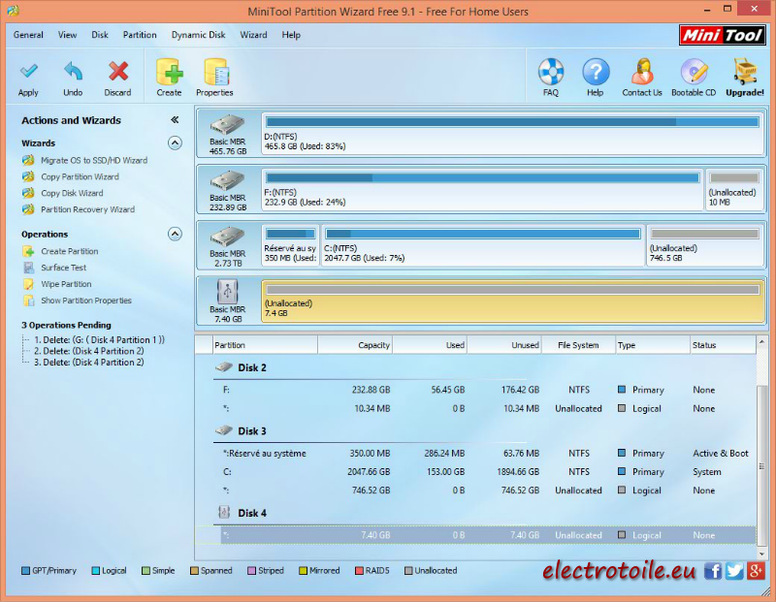The width and height of the screenshot is (776, 602).
Task: Sort by the Capacity column header
Action: [355, 345]
